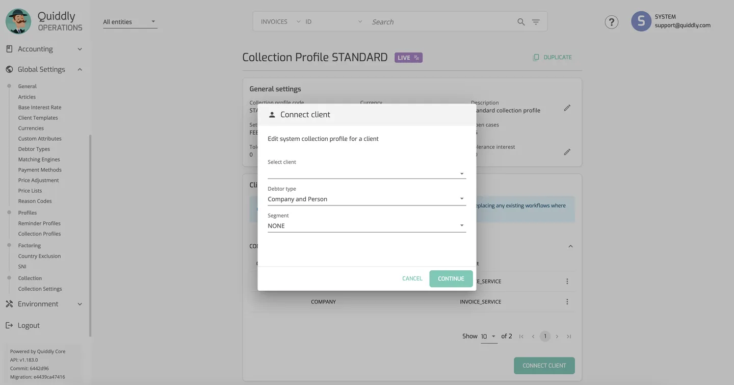The image size is (734, 385).
Task: Collapse the Global Settings section
Action: (44, 69)
